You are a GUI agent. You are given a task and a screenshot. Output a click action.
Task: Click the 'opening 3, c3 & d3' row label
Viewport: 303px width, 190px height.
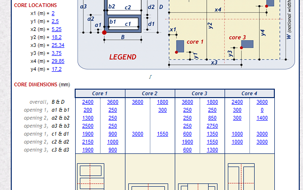47,150
